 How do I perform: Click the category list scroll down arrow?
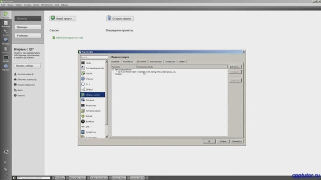(106, 136)
